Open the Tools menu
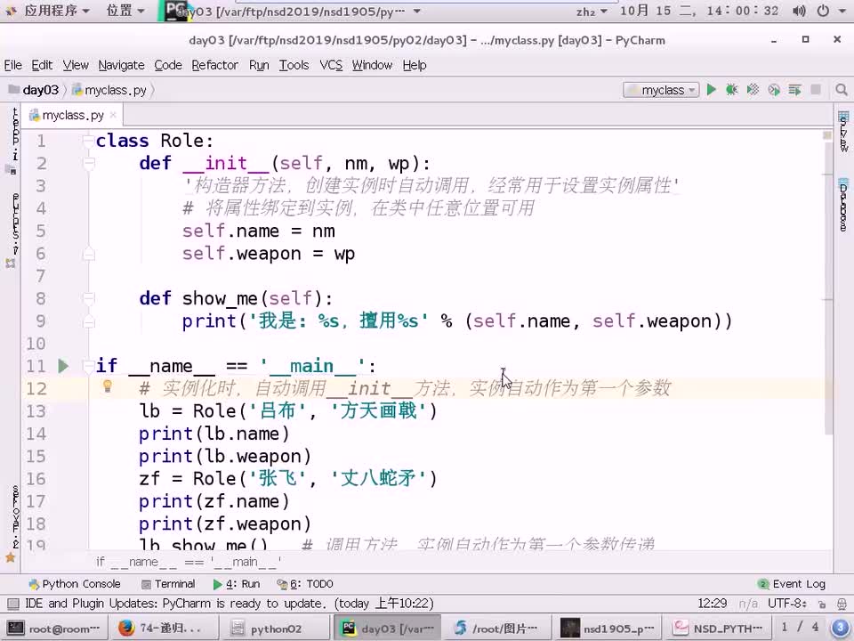 pos(294,65)
